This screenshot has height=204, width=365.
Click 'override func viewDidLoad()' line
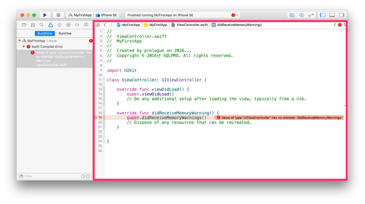coord(153,89)
